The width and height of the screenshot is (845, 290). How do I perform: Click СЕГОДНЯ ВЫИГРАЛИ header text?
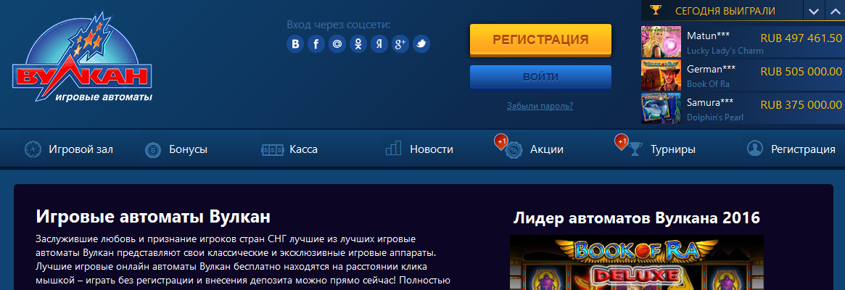725,11
